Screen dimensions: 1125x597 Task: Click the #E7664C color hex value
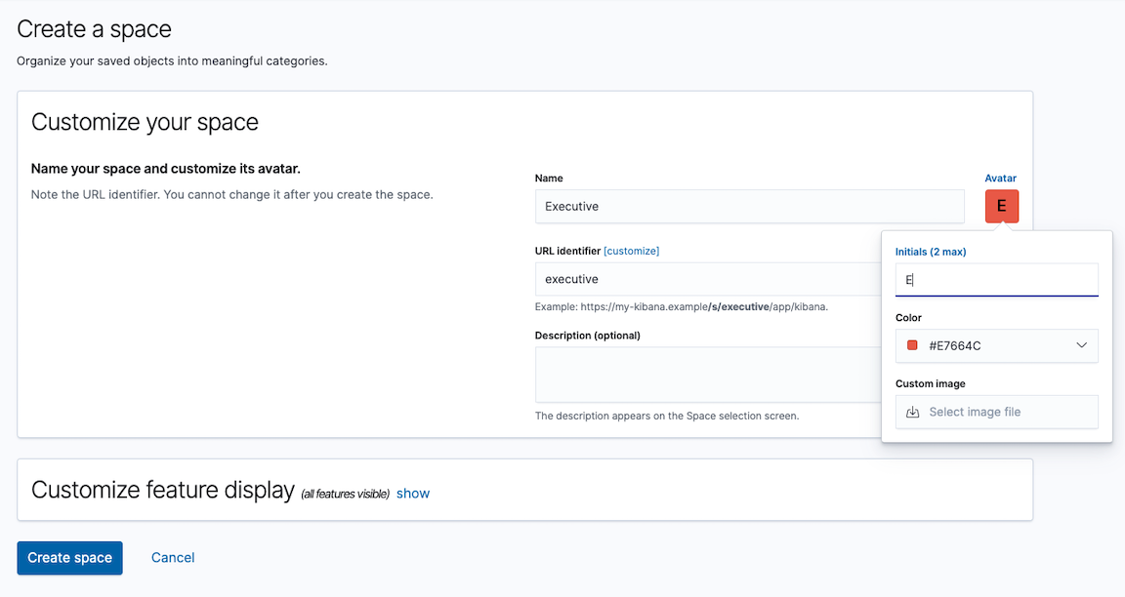pyautogui.click(x=954, y=345)
